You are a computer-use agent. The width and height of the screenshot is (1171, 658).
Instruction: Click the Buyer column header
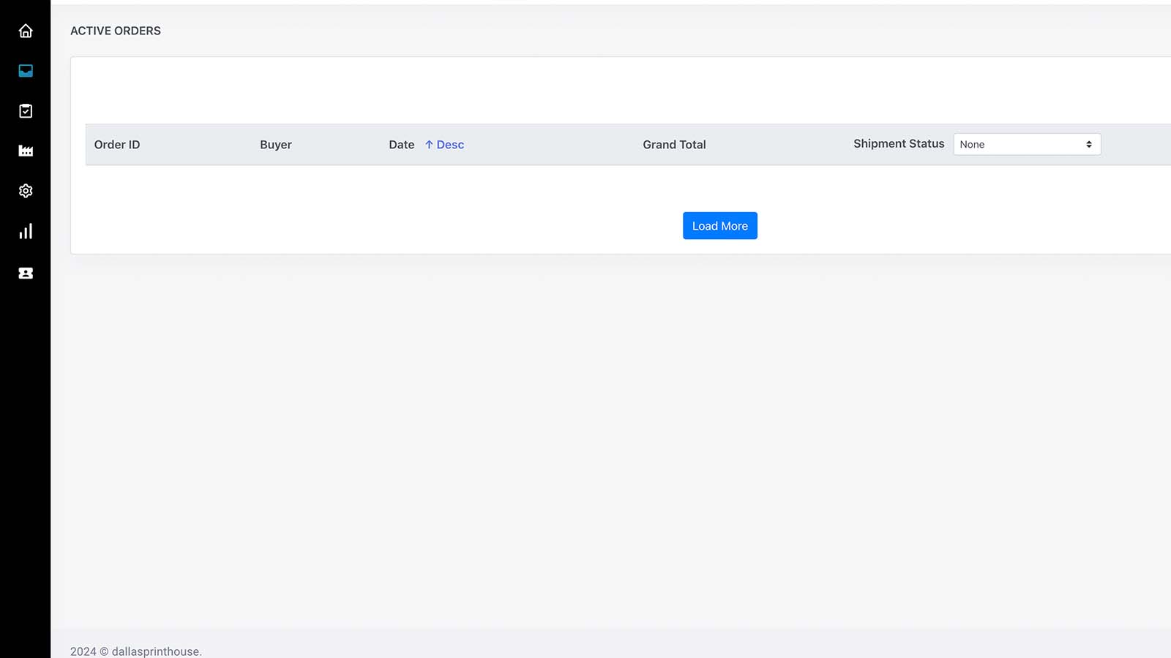coord(276,145)
